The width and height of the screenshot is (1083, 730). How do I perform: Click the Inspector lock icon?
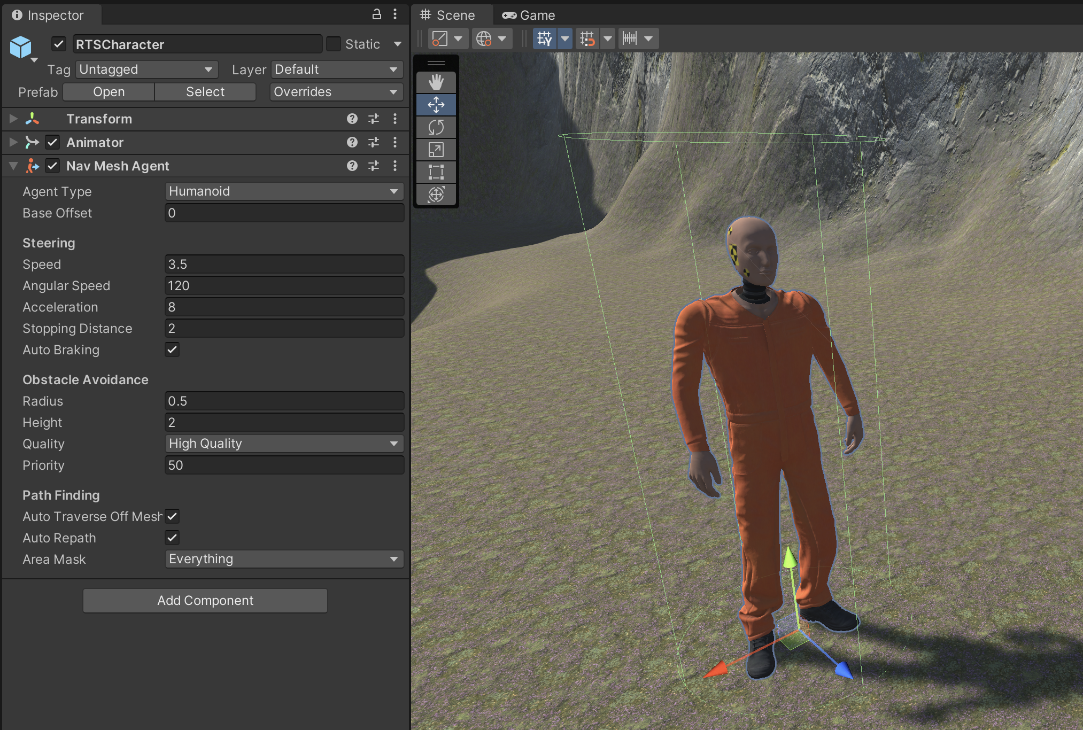point(376,14)
